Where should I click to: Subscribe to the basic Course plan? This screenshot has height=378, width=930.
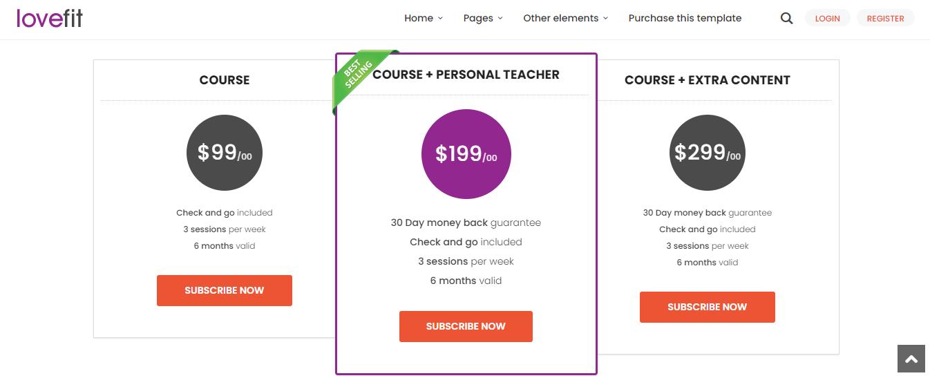coord(225,290)
